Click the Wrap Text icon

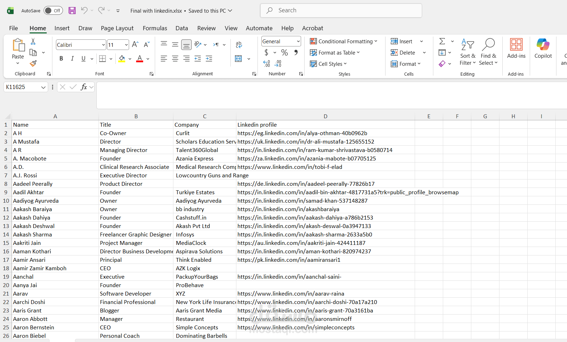[239, 45]
